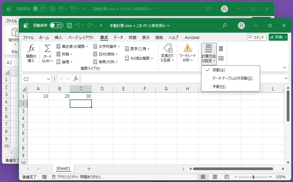
Task: Open 論理 logical functions
Action: [64, 62]
